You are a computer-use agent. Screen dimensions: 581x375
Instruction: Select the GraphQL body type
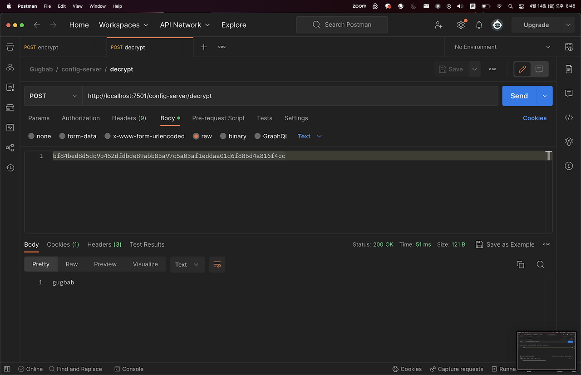click(x=271, y=136)
